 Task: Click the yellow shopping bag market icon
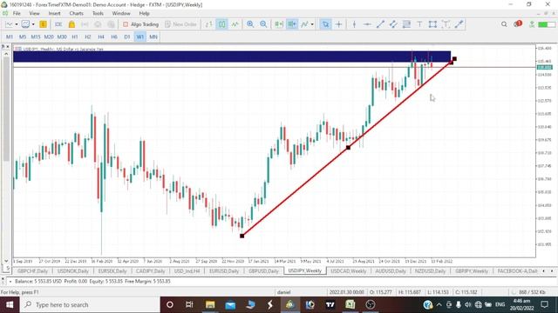(71, 24)
